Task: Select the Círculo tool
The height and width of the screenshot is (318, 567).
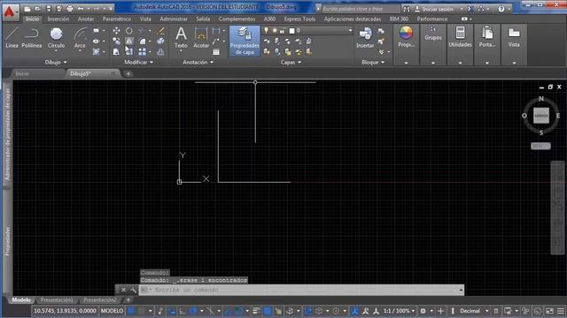Action: pos(56,38)
